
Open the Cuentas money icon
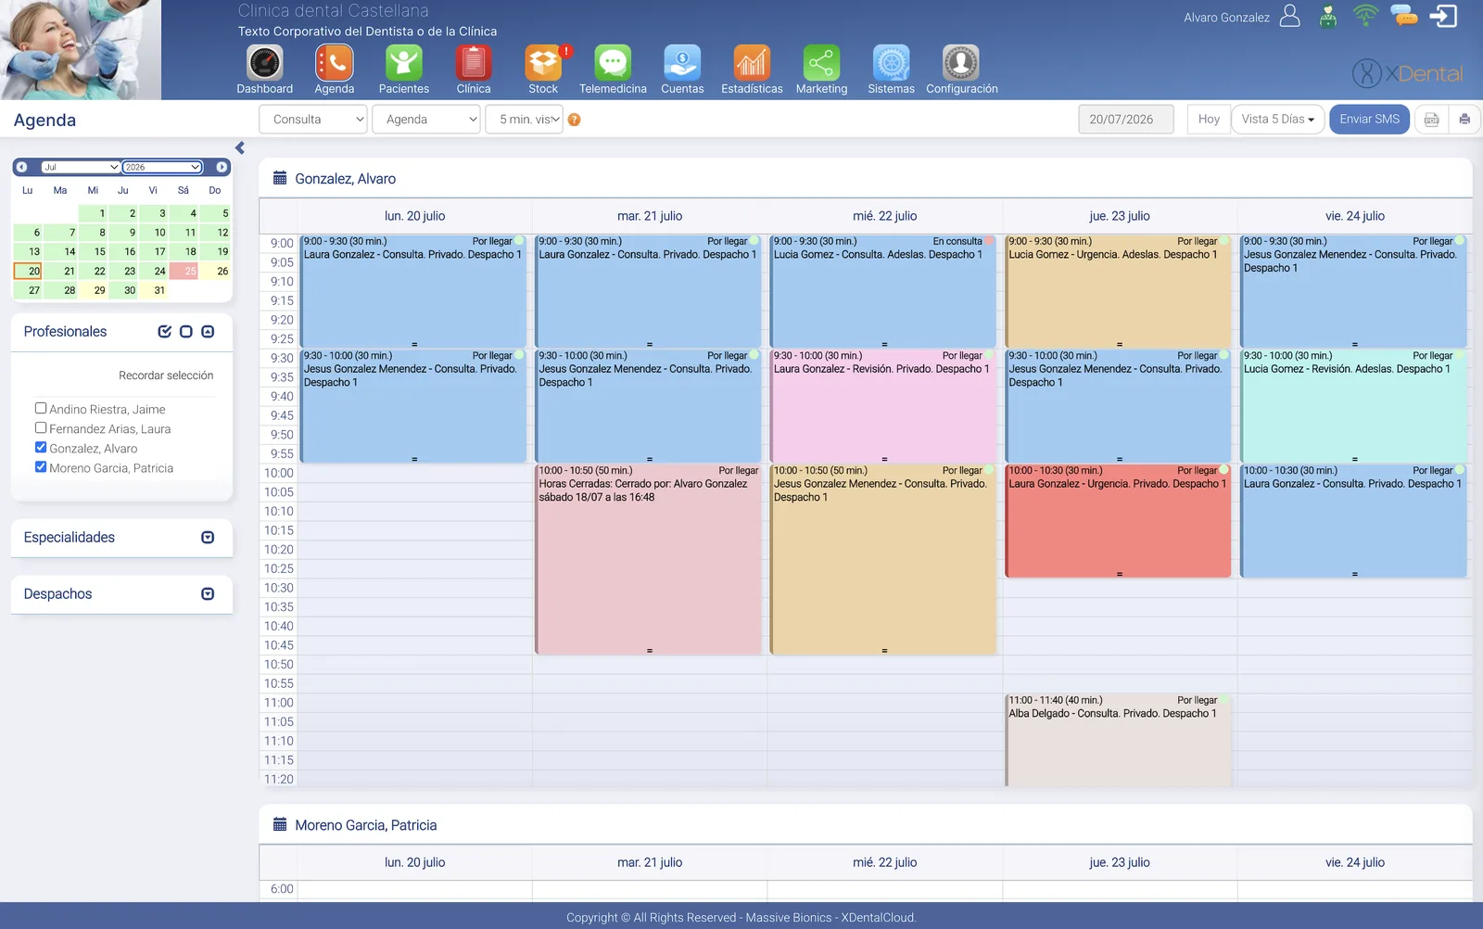click(682, 63)
